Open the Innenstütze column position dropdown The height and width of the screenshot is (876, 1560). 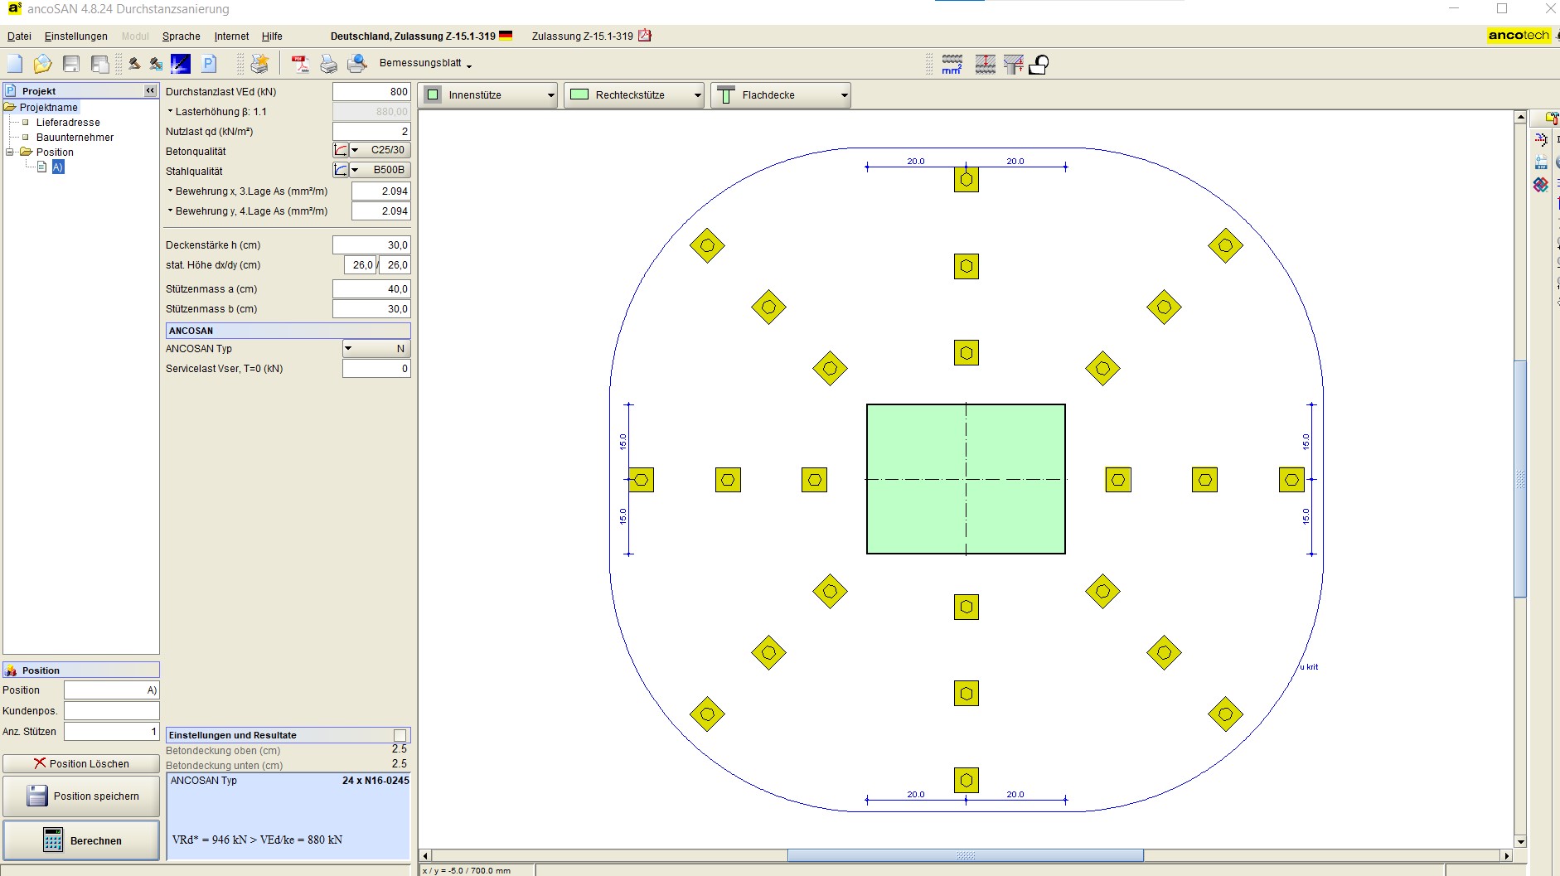point(490,95)
